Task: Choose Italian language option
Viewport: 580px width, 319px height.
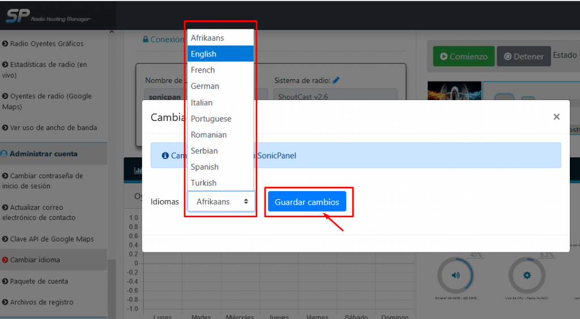Action: click(x=220, y=102)
